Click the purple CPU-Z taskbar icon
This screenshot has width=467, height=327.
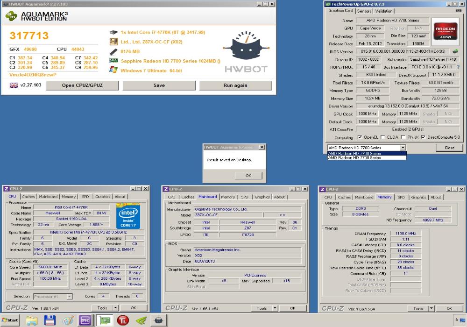coord(85,320)
